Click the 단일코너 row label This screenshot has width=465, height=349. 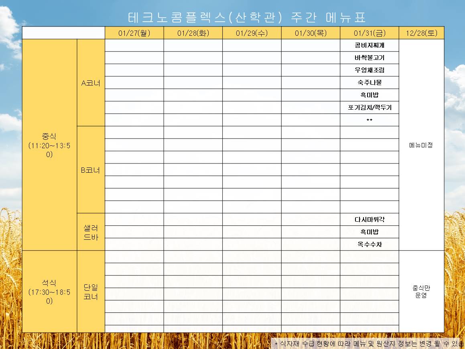[91, 292]
